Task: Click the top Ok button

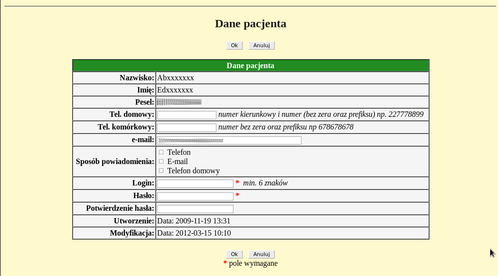Action: tap(234, 45)
